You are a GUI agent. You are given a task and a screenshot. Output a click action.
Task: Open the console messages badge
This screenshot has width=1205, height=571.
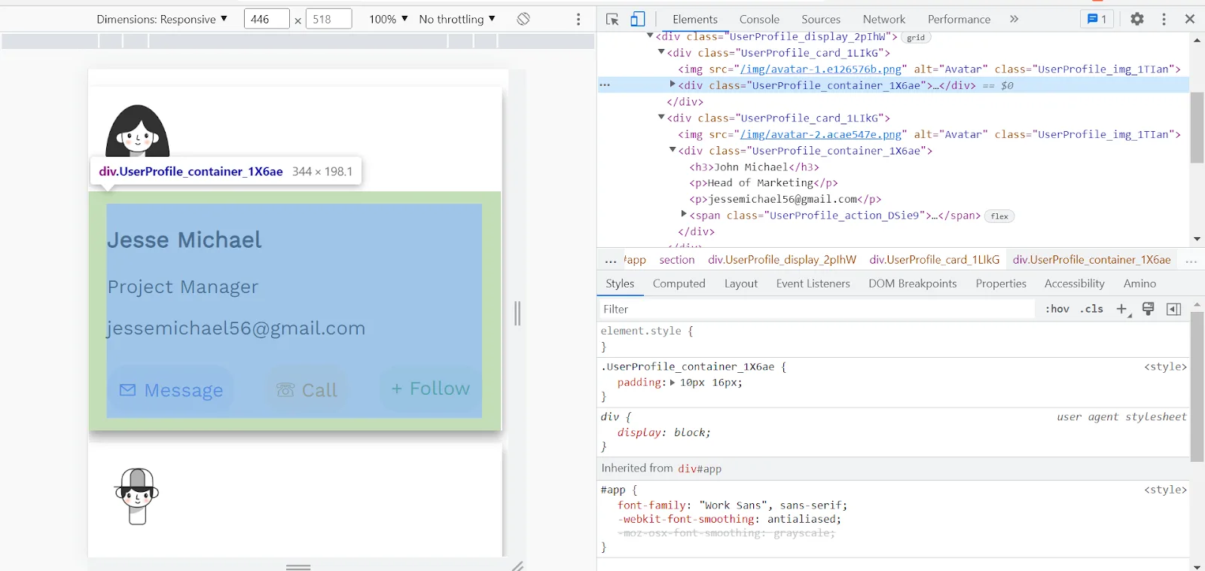1097,20
